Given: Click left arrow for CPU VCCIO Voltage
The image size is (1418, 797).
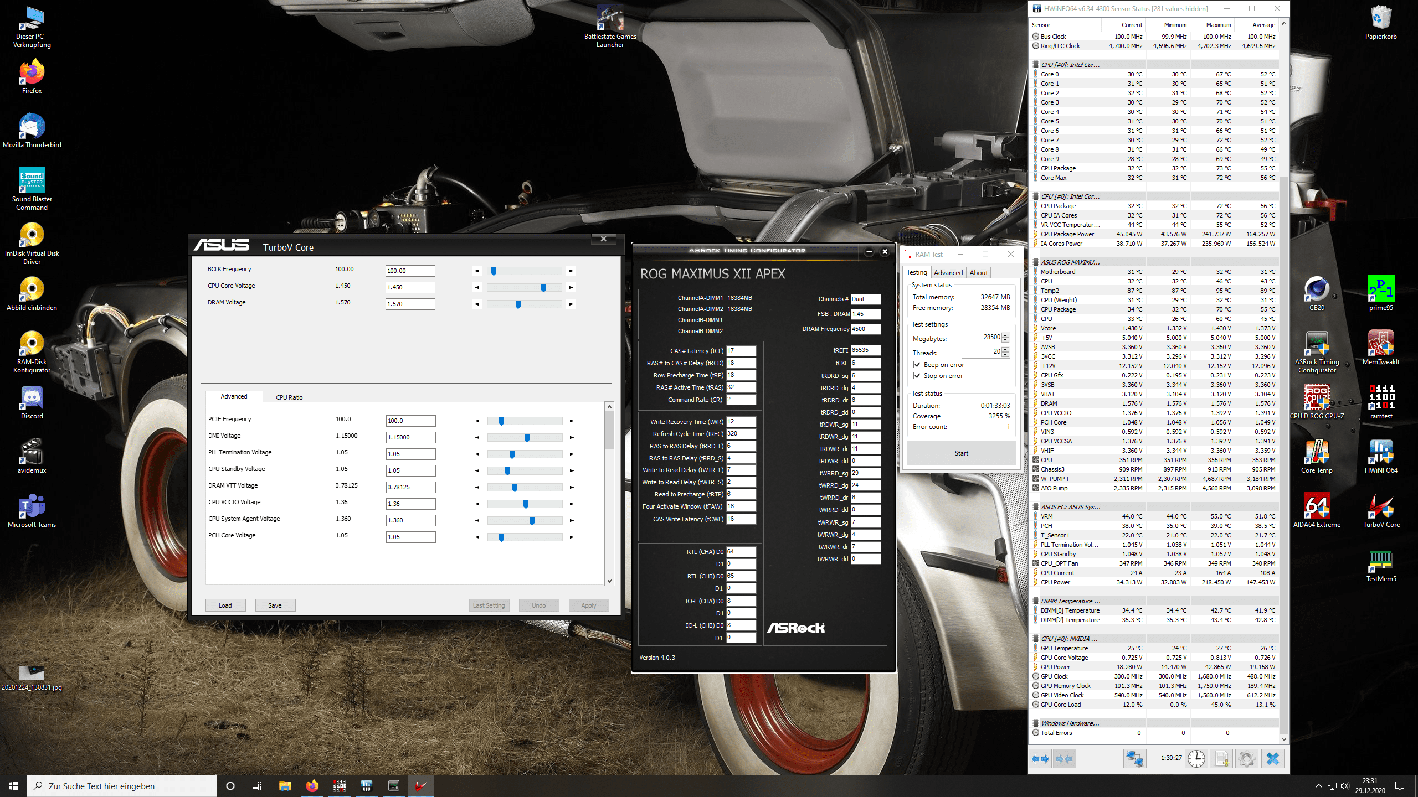Looking at the screenshot, I should [477, 504].
